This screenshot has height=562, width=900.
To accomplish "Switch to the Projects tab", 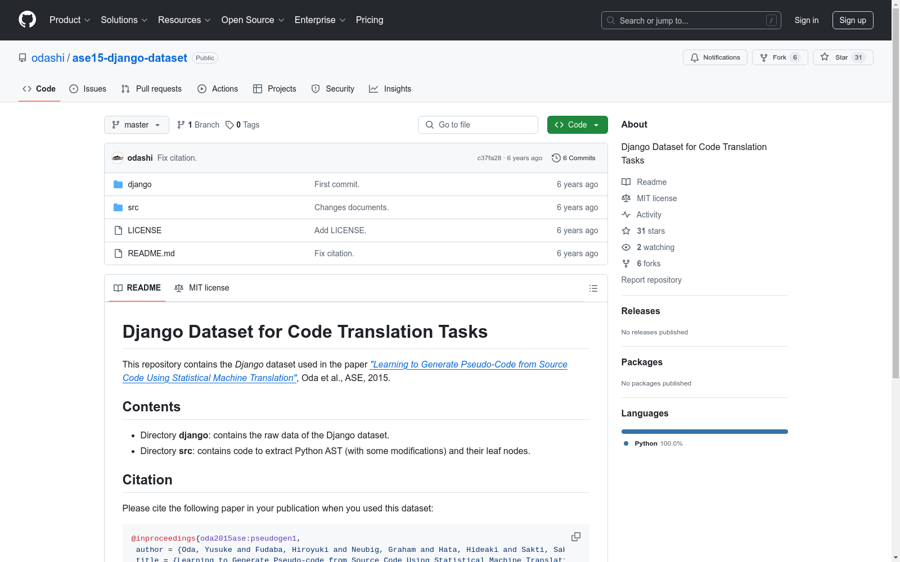I will (274, 89).
